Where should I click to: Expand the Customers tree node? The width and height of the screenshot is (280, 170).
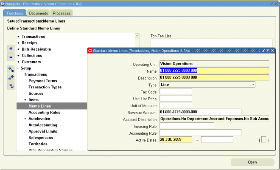18,62
